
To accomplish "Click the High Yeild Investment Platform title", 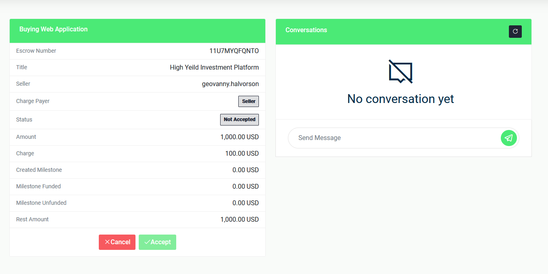I will [214, 68].
